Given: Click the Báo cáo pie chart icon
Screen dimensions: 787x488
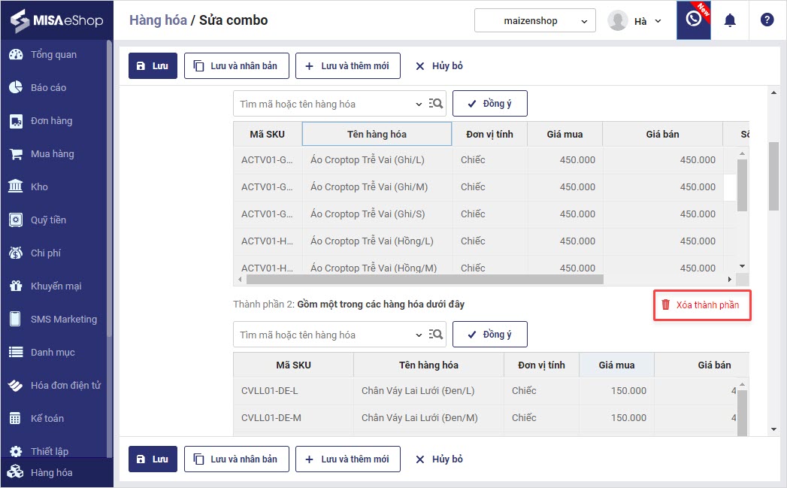Looking at the screenshot, I should [x=15, y=88].
